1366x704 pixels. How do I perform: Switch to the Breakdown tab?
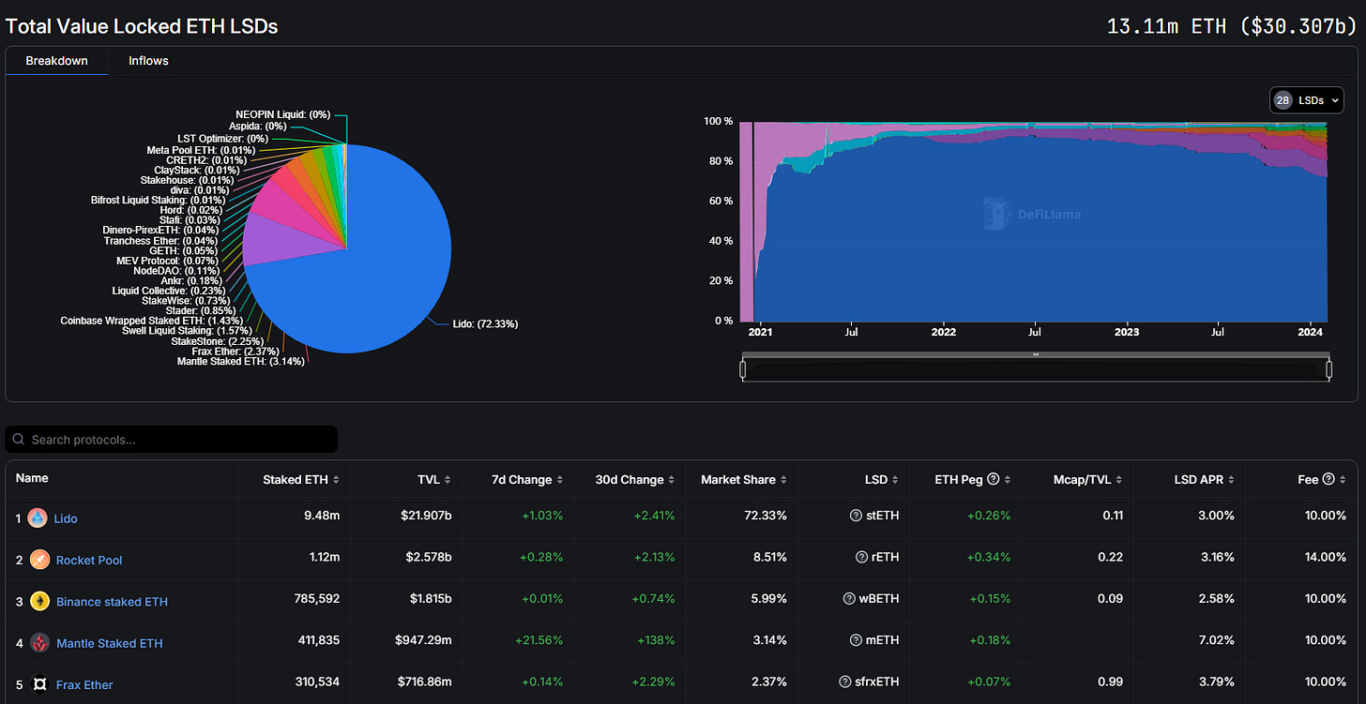click(56, 61)
